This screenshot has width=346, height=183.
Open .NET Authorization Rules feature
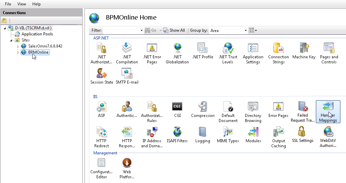(x=101, y=54)
